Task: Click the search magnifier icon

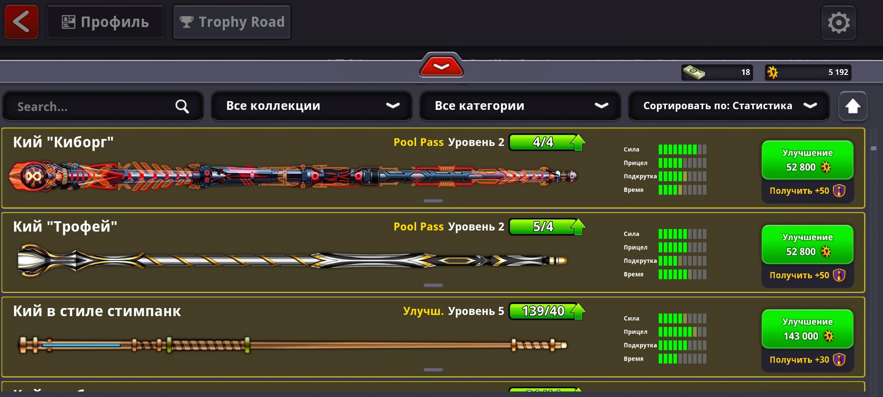Action: (x=182, y=107)
